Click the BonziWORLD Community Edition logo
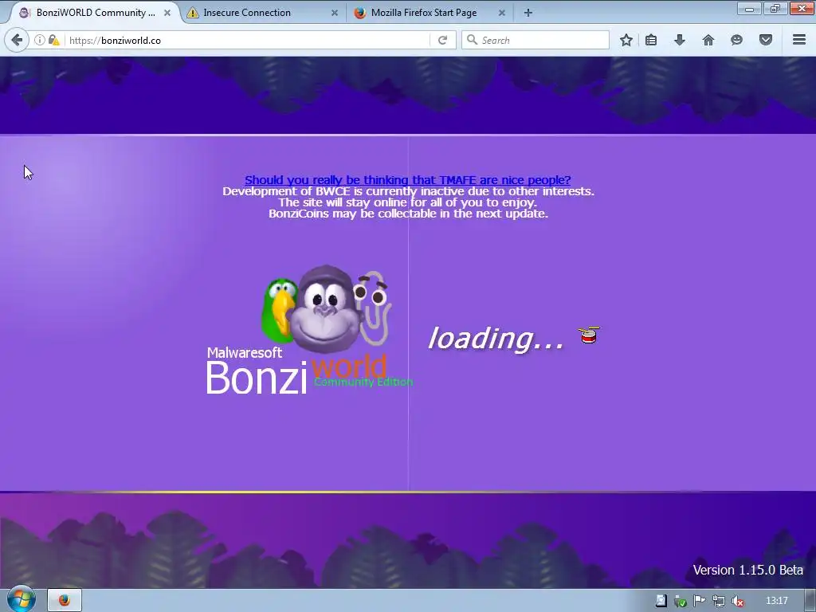This screenshot has width=816, height=612. click(310, 329)
